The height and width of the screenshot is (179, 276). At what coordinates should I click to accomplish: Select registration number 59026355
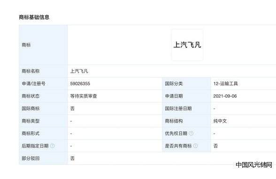point(80,84)
